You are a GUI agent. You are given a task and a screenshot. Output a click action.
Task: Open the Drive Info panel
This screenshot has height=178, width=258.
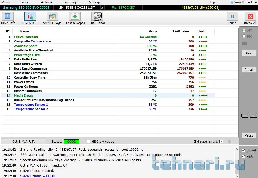pyautogui.click(x=8, y=18)
